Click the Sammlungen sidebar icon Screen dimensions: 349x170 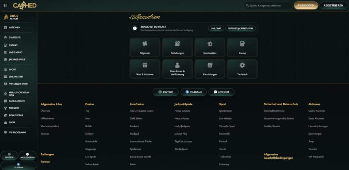coord(5,101)
